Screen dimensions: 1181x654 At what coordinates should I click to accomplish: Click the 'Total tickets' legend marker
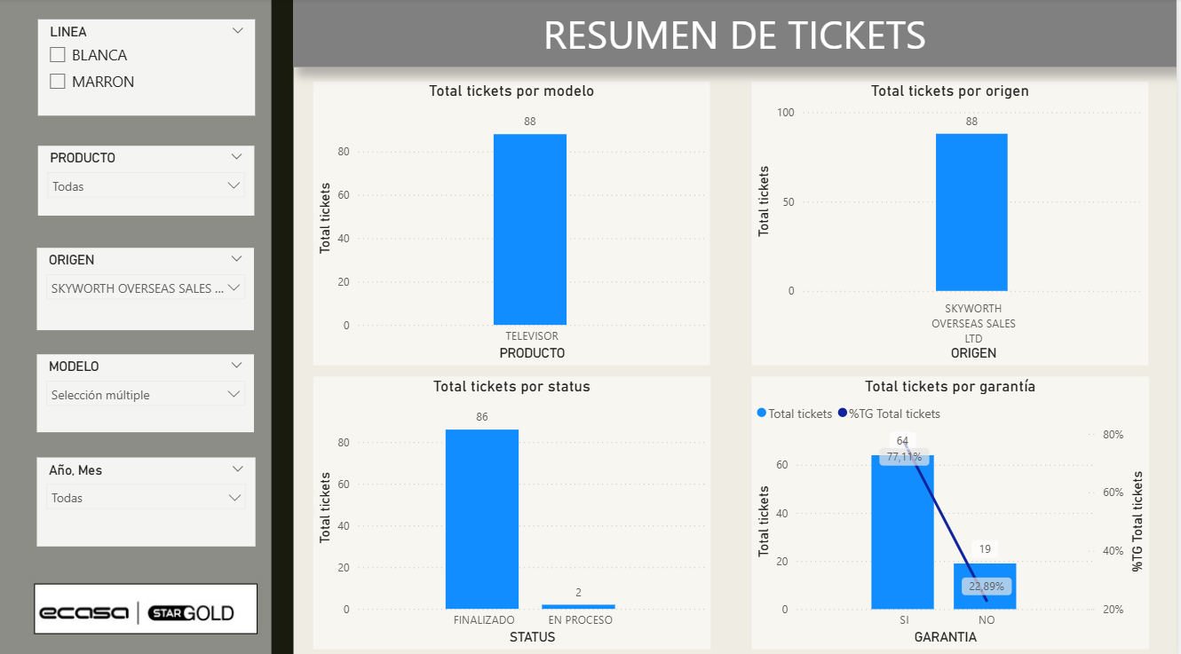[762, 414]
